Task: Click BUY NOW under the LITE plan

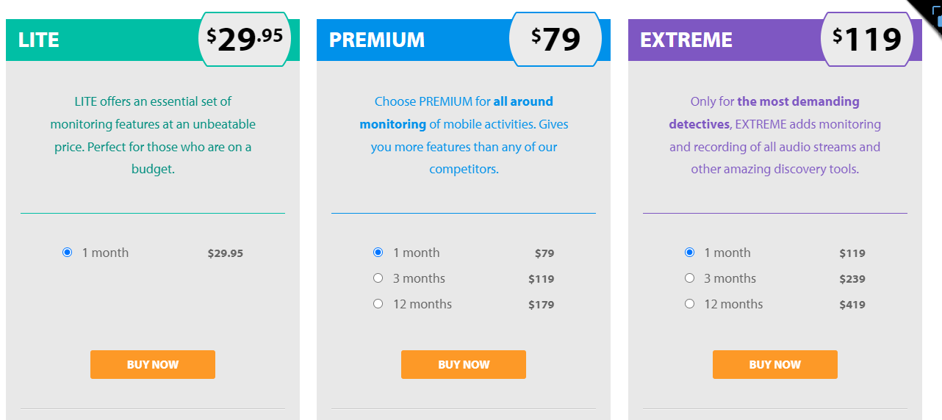Action: click(x=153, y=364)
